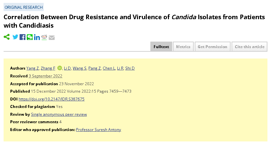Screen dimensions: 272x145
Task: Open author Yang Z's link
Action: (32, 68)
